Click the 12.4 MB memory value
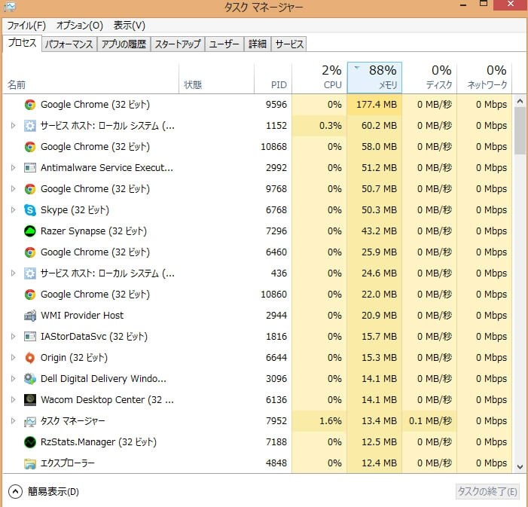The height and width of the screenshot is (507, 528). [379, 463]
